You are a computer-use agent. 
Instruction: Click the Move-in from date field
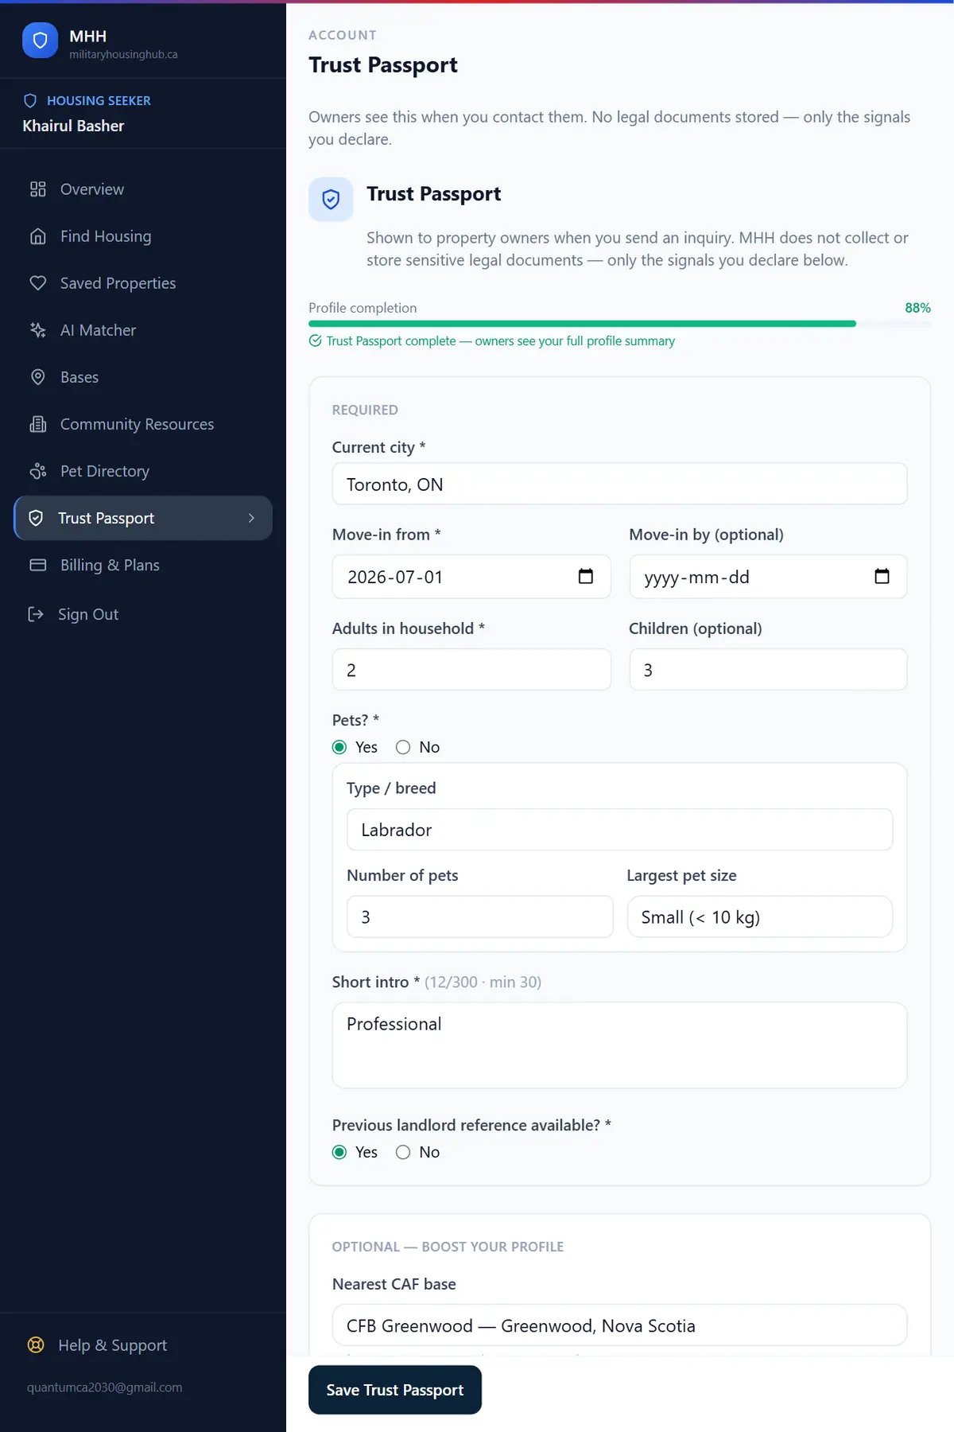click(471, 577)
